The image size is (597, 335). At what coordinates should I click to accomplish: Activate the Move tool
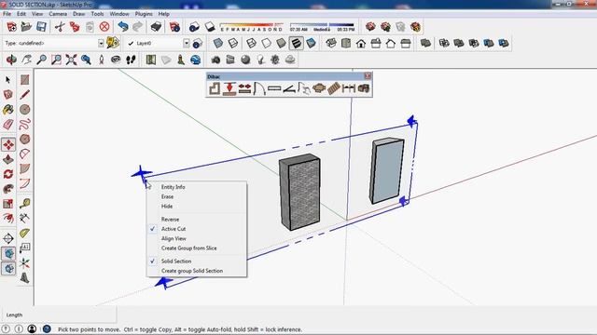tap(8, 145)
